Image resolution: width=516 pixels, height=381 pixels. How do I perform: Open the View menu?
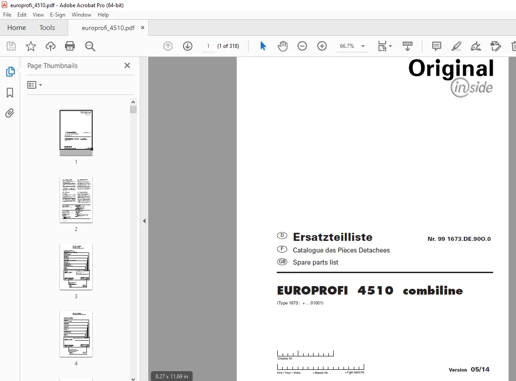38,15
